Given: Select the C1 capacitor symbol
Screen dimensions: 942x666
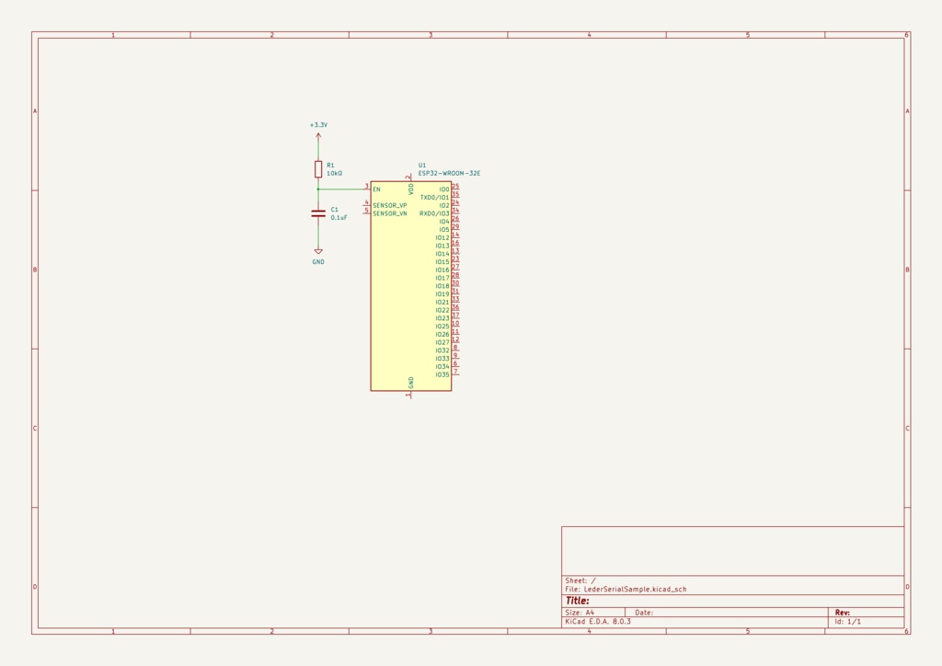Looking at the screenshot, I should click(317, 213).
